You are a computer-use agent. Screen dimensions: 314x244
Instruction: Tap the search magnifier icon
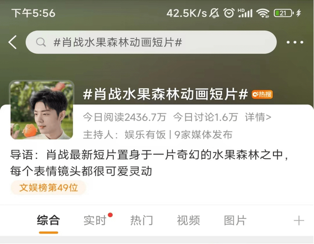pyautogui.click(x=41, y=42)
